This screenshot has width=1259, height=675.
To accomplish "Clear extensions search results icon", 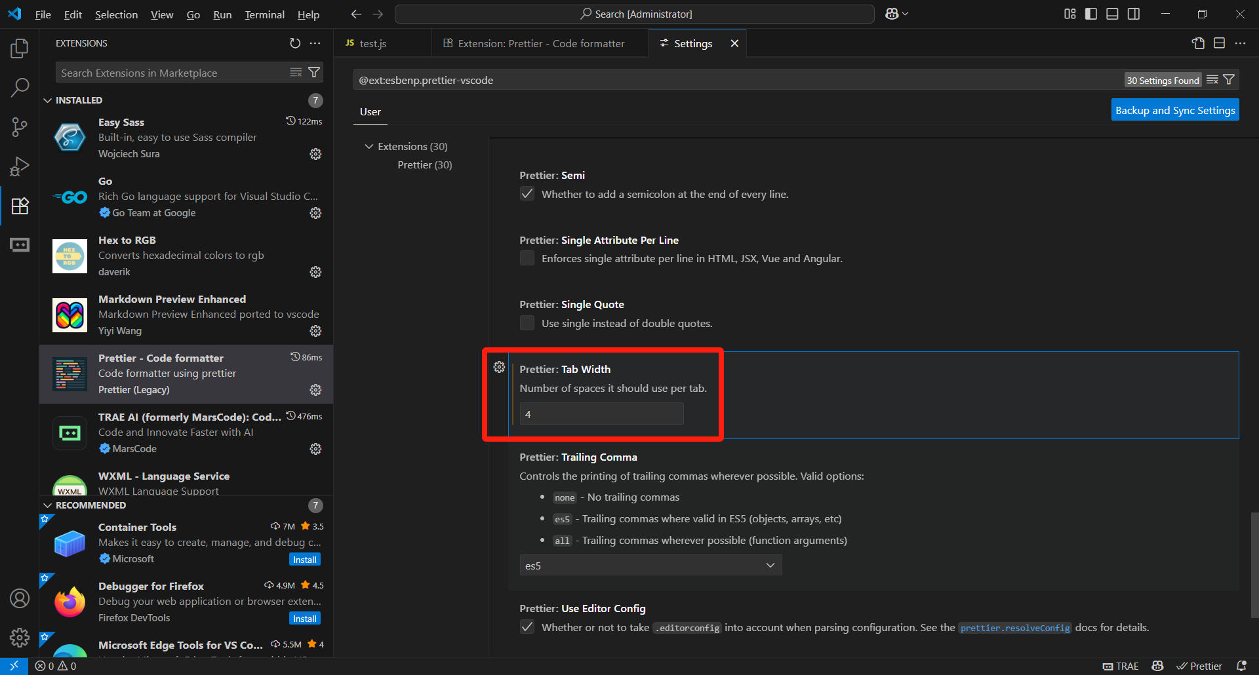I will click(x=296, y=72).
